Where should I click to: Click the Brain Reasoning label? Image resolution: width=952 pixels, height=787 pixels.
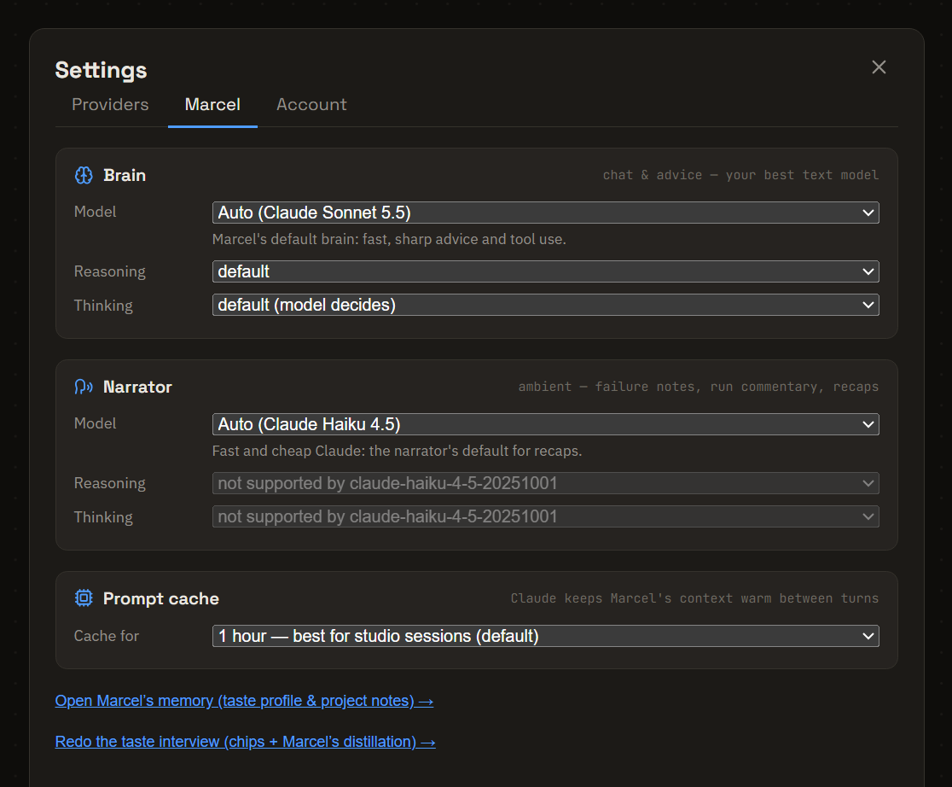pos(110,271)
